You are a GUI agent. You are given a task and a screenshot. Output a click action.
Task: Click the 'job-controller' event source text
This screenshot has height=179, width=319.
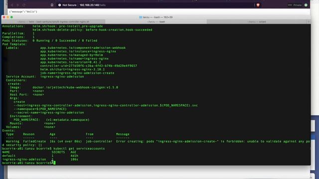click(99, 141)
